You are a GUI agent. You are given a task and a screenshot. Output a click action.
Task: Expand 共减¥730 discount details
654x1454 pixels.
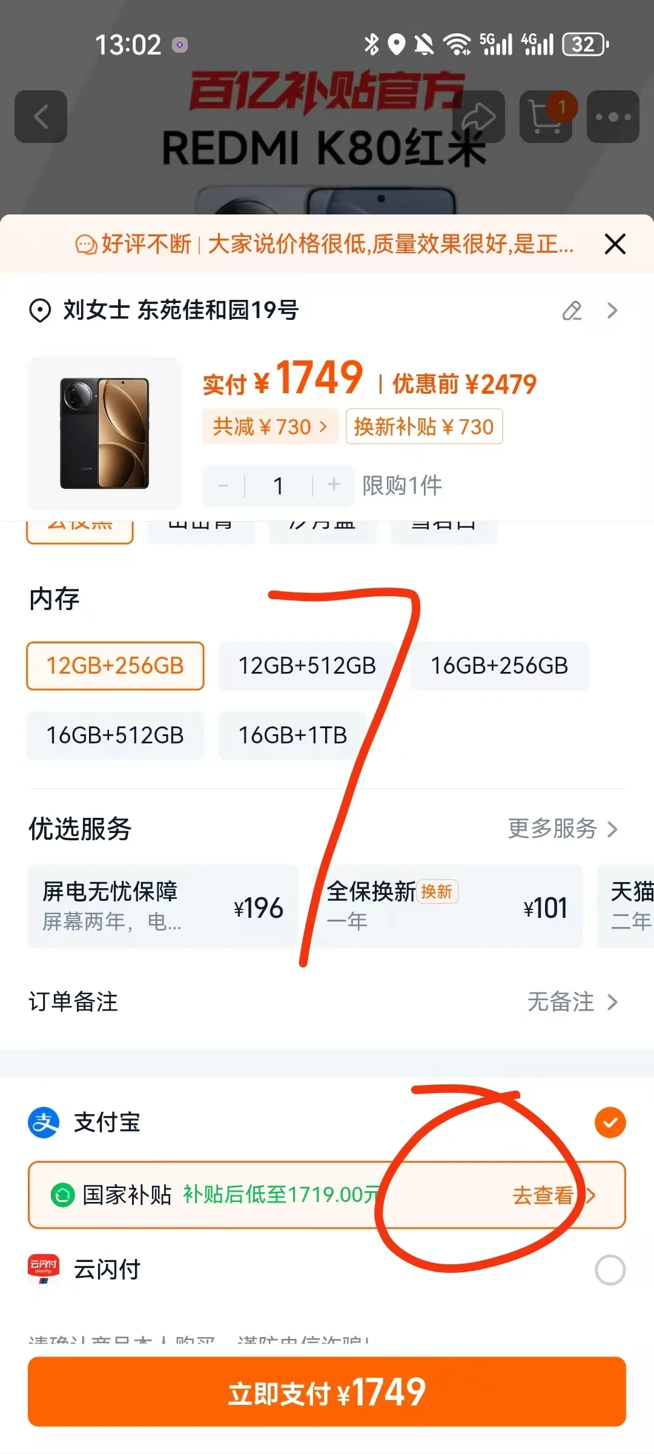click(270, 427)
